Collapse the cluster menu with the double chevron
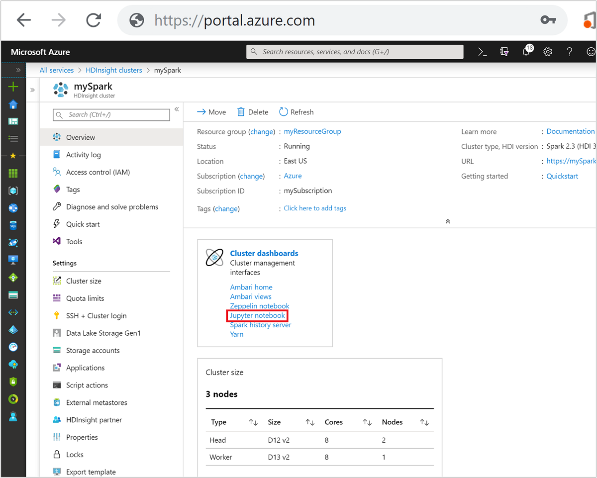 [177, 109]
